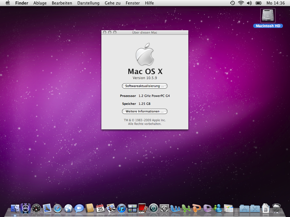290x217 pixels.
Task: Open System Preferences gear icon
Action: (164, 209)
